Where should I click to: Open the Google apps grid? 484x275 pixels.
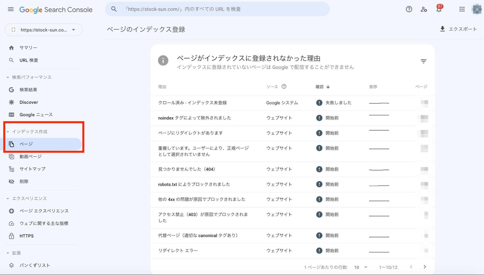[x=462, y=9]
